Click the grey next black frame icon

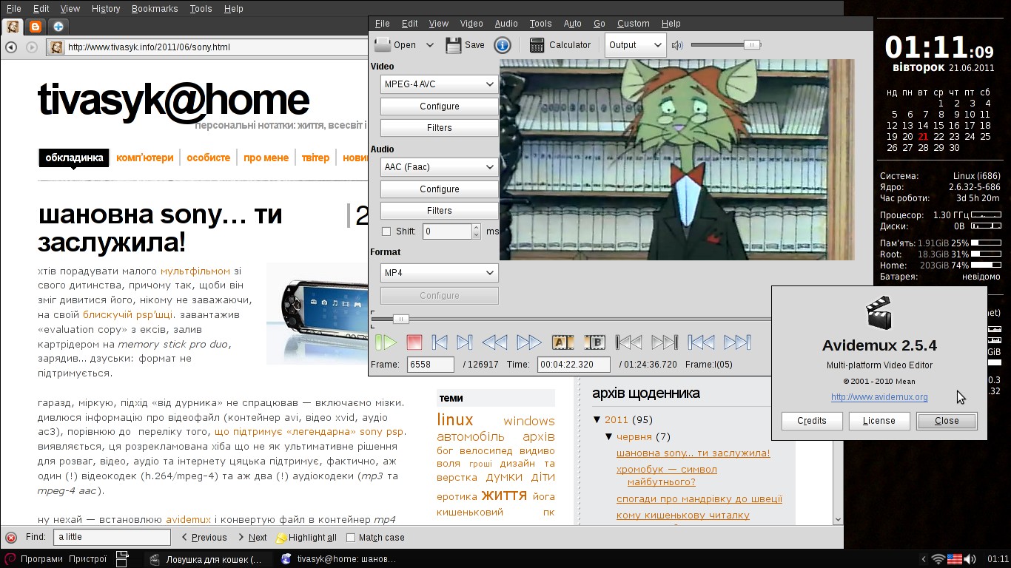pos(664,342)
